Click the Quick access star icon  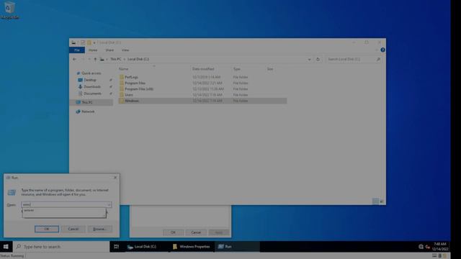(x=79, y=73)
